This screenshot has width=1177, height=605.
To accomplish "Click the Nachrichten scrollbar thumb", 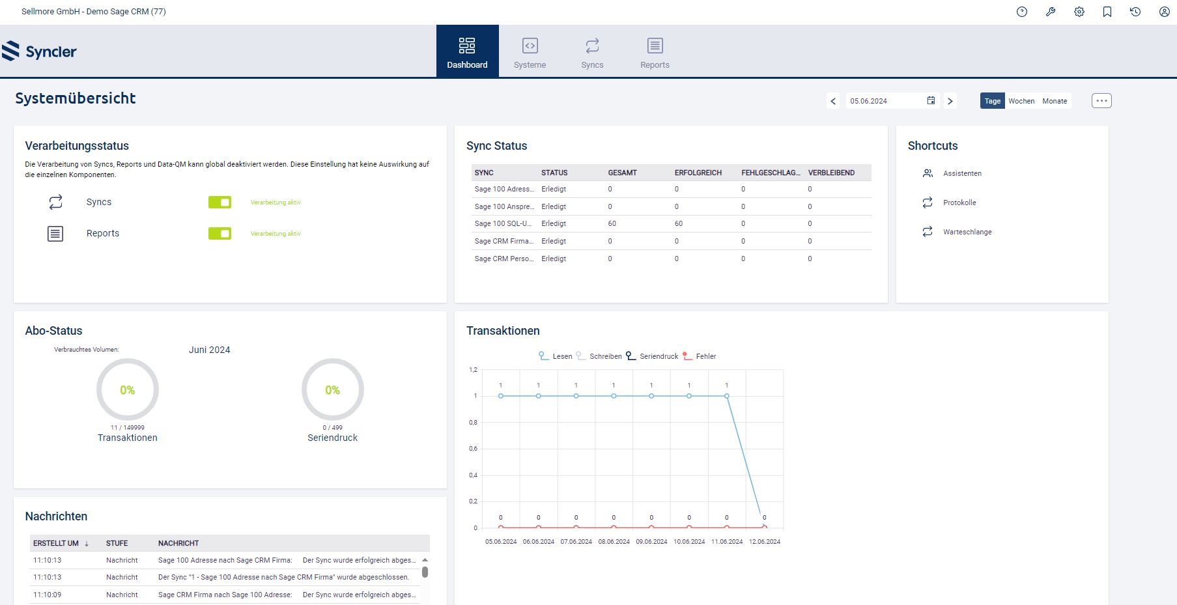I will tap(425, 572).
